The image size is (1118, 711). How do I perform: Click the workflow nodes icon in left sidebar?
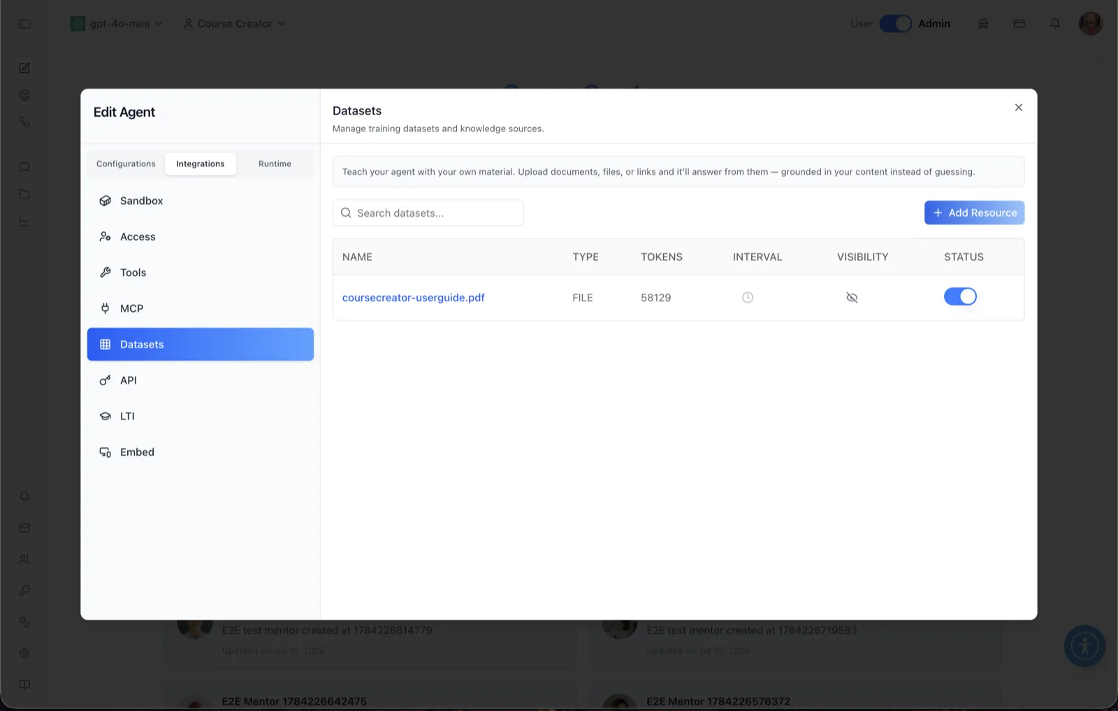[x=24, y=122]
